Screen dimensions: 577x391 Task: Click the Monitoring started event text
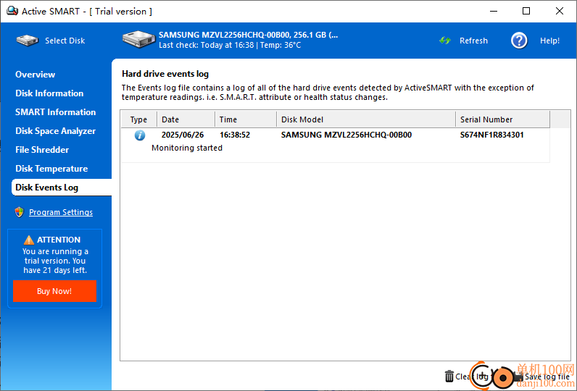(x=187, y=148)
